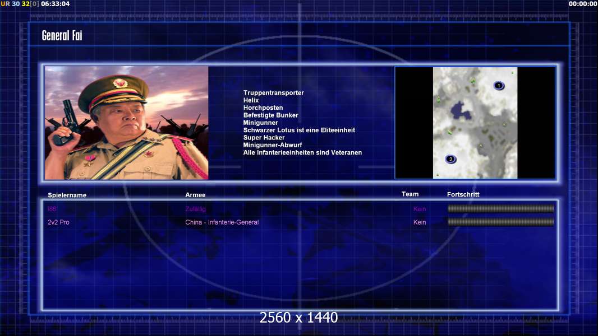Click the 06:33:04 clock overlay
Image resolution: width=598 pixels, height=336 pixels.
tap(56, 4)
